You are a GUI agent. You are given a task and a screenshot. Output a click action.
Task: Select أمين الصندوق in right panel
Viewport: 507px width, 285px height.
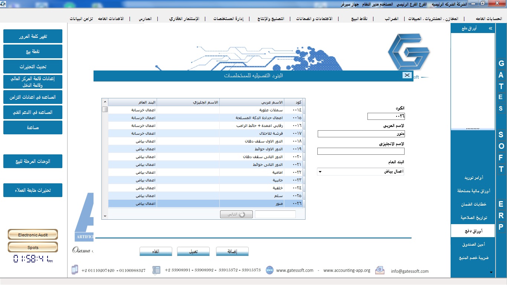coord(474,245)
